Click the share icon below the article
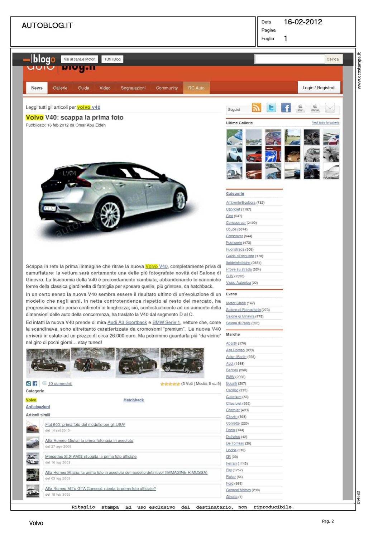Viewport: 383px width, 538px height. pyautogui.click(x=29, y=384)
